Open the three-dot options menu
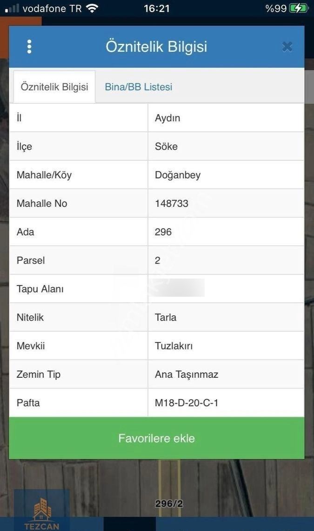 29,47
